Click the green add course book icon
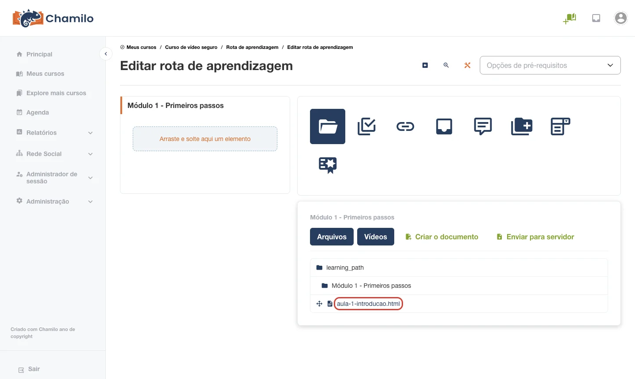Viewport: 635px width, 379px height. tap(570, 18)
